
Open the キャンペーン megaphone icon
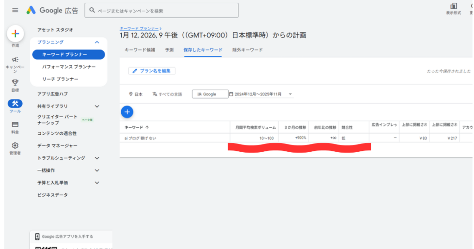click(x=15, y=60)
